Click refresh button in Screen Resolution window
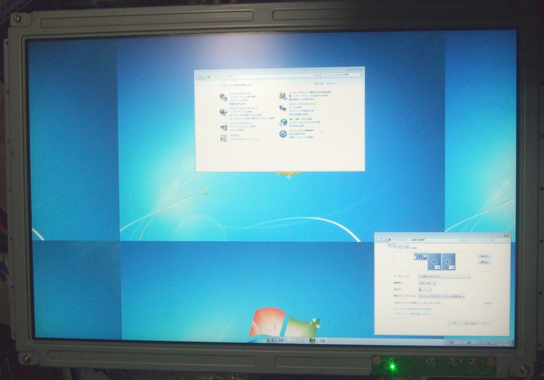 coord(463,240)
